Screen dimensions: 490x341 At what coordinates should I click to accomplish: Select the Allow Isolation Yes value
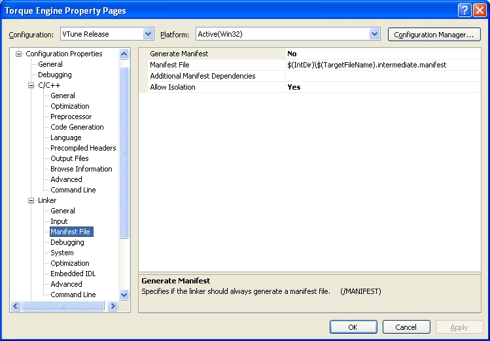pyautogui.click(x=294, y=87)
